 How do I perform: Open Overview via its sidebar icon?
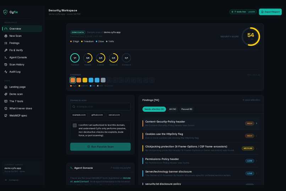[6, 29]
